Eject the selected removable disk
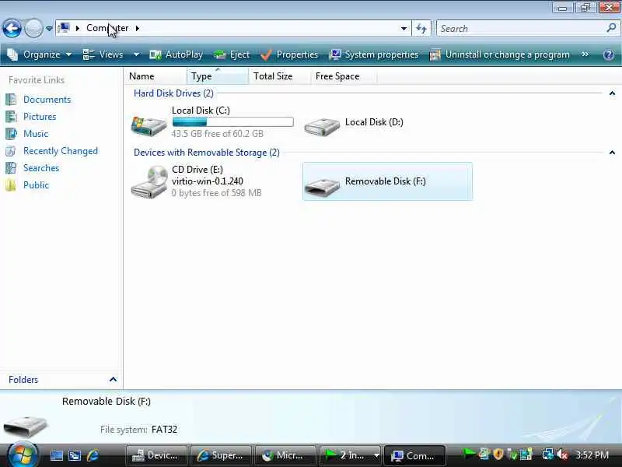The height and width of the screenshot is (467, 622). coord(232,54)
